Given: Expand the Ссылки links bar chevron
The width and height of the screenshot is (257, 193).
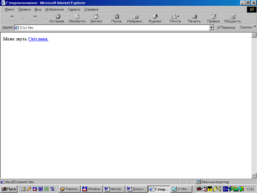Looking at the screenshot, I should (x=255, y=26).
